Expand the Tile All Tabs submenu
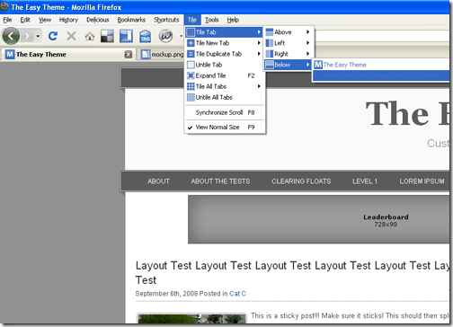 (224, 86)
